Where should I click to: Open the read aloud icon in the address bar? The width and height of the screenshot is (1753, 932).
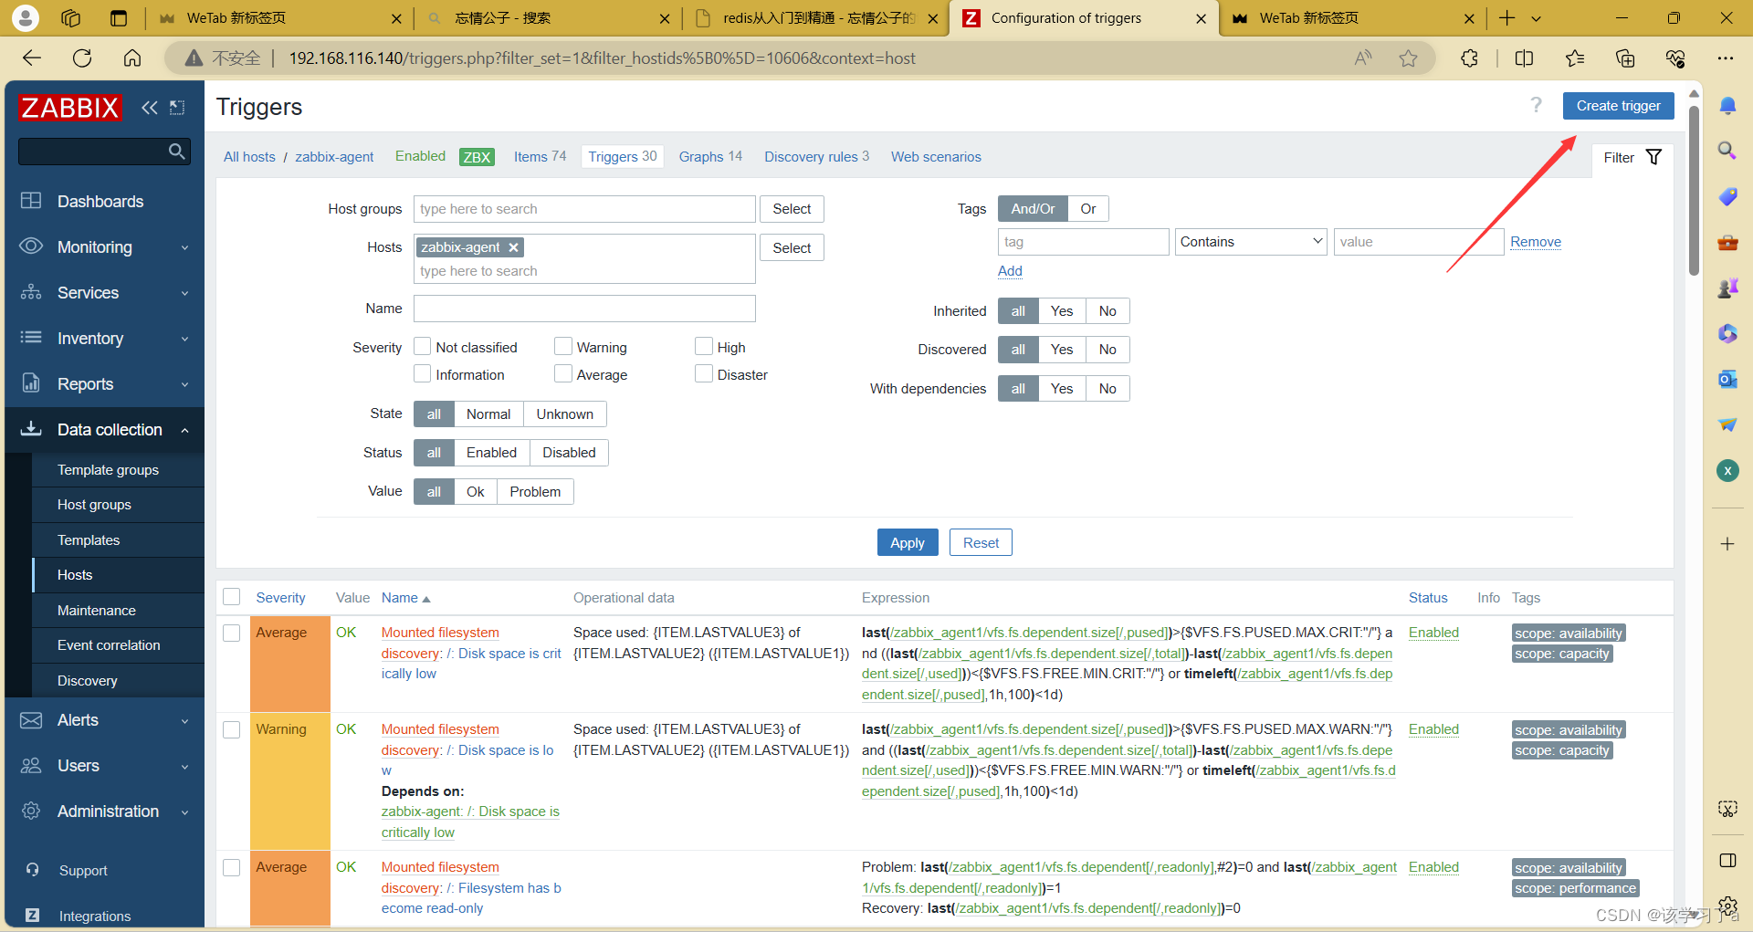(x=1363, y=58)
